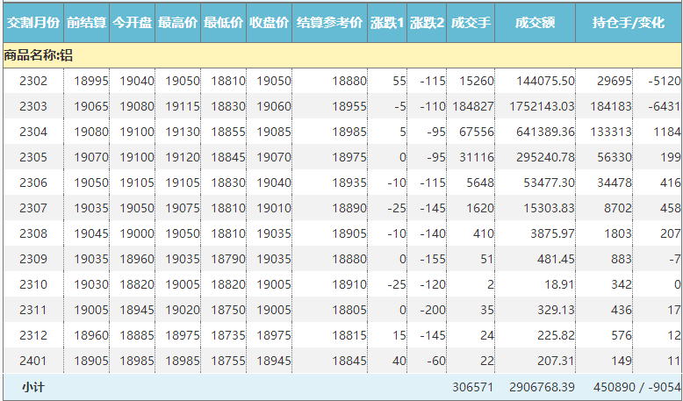Click the 收盘价 column header

point(269,22)
